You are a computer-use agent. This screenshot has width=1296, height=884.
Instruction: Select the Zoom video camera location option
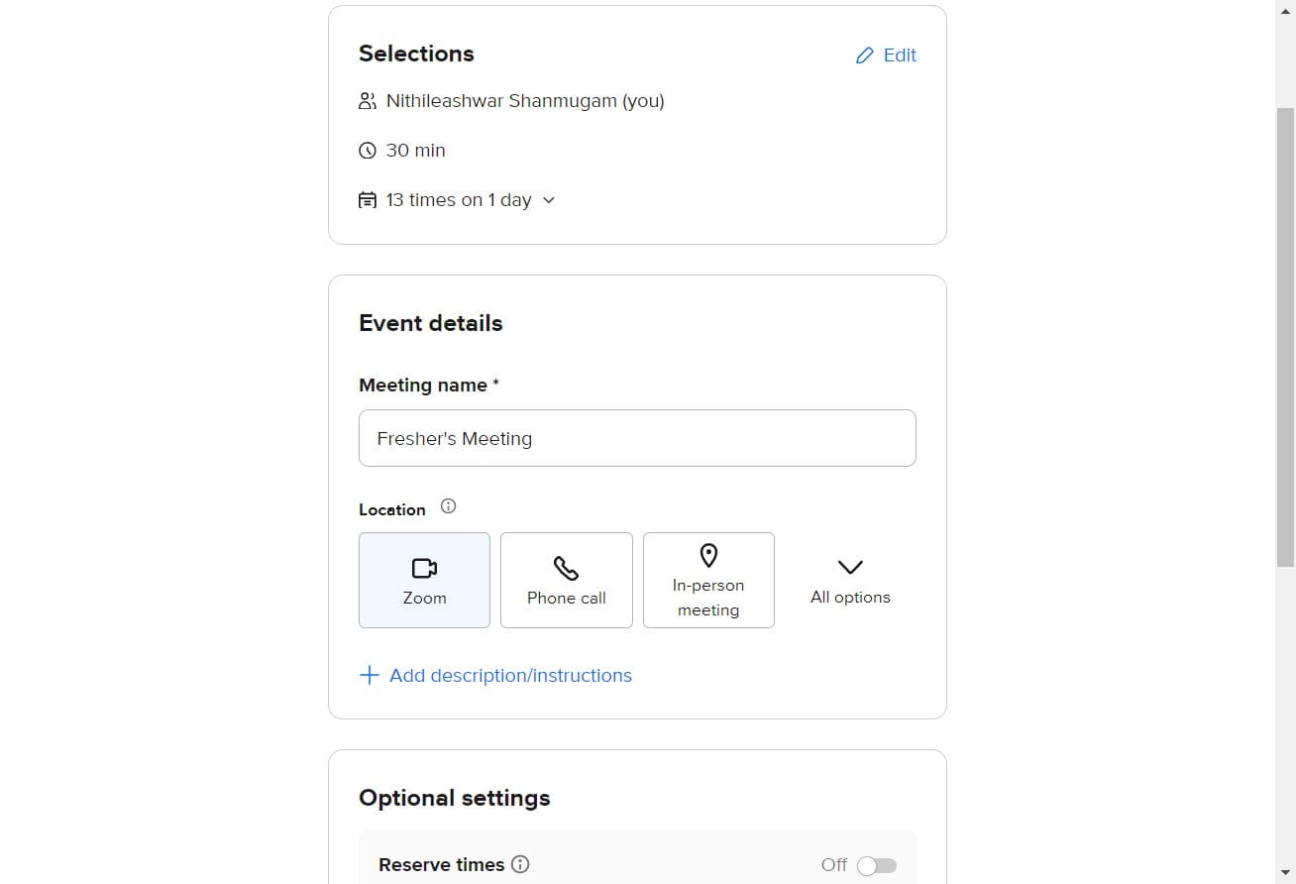coord(424,580)
